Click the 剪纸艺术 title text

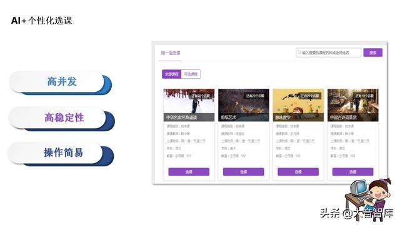228,117
